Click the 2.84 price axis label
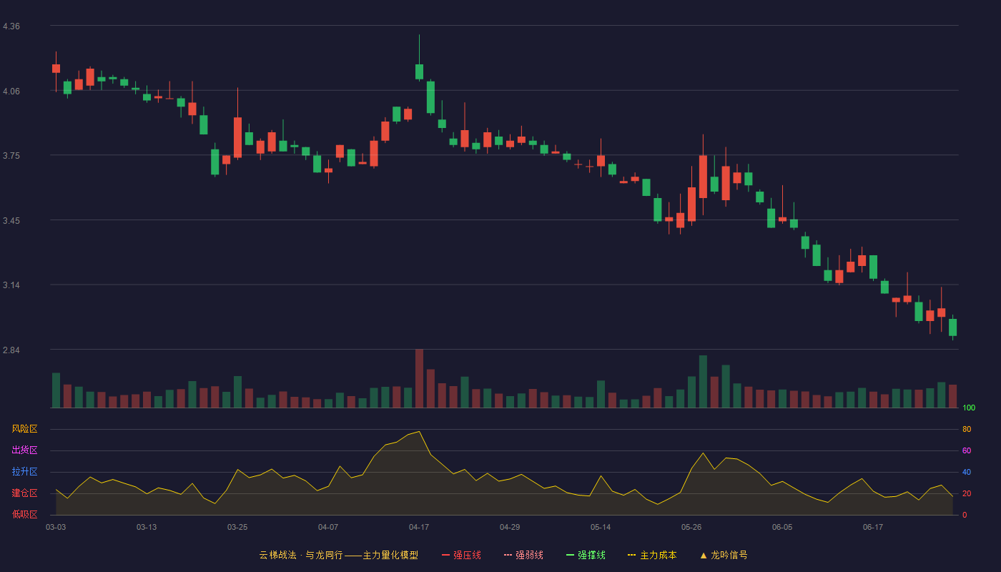1001x572 pixels. tap(11, 350)
